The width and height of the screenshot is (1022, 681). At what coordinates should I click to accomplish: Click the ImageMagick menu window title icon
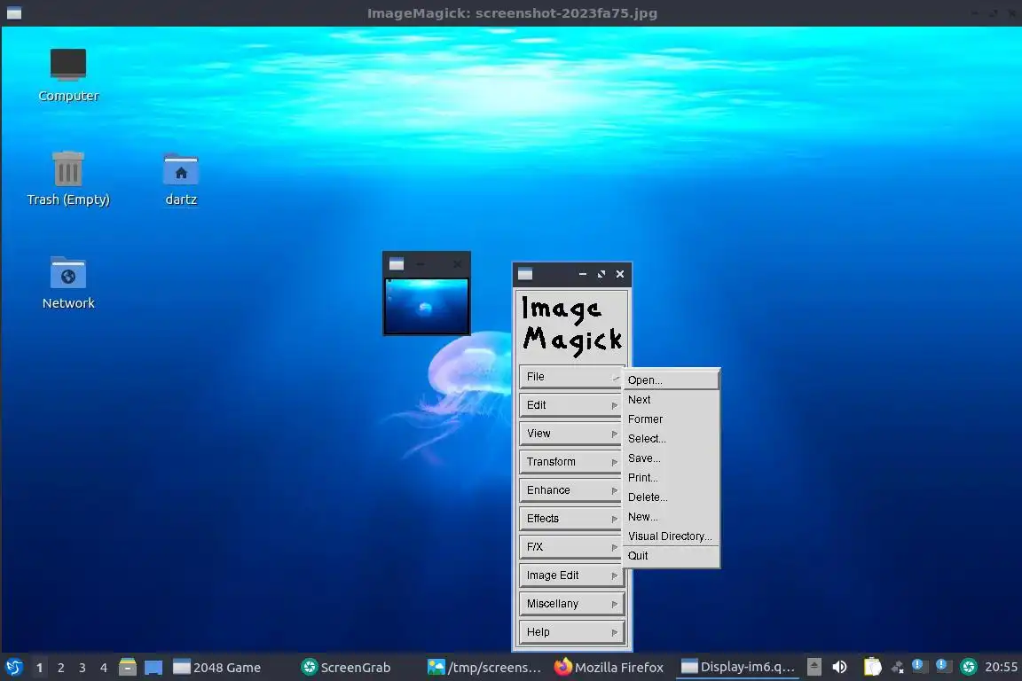(x=525, y=274)
